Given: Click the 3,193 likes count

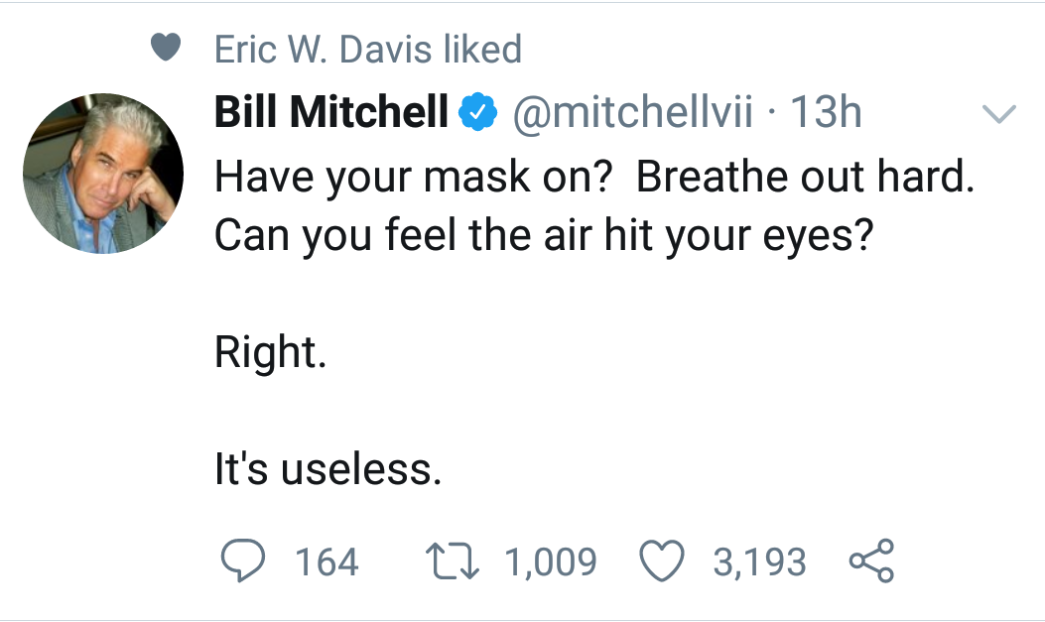Looking at the screenshot, I should [x=759, y=562].
